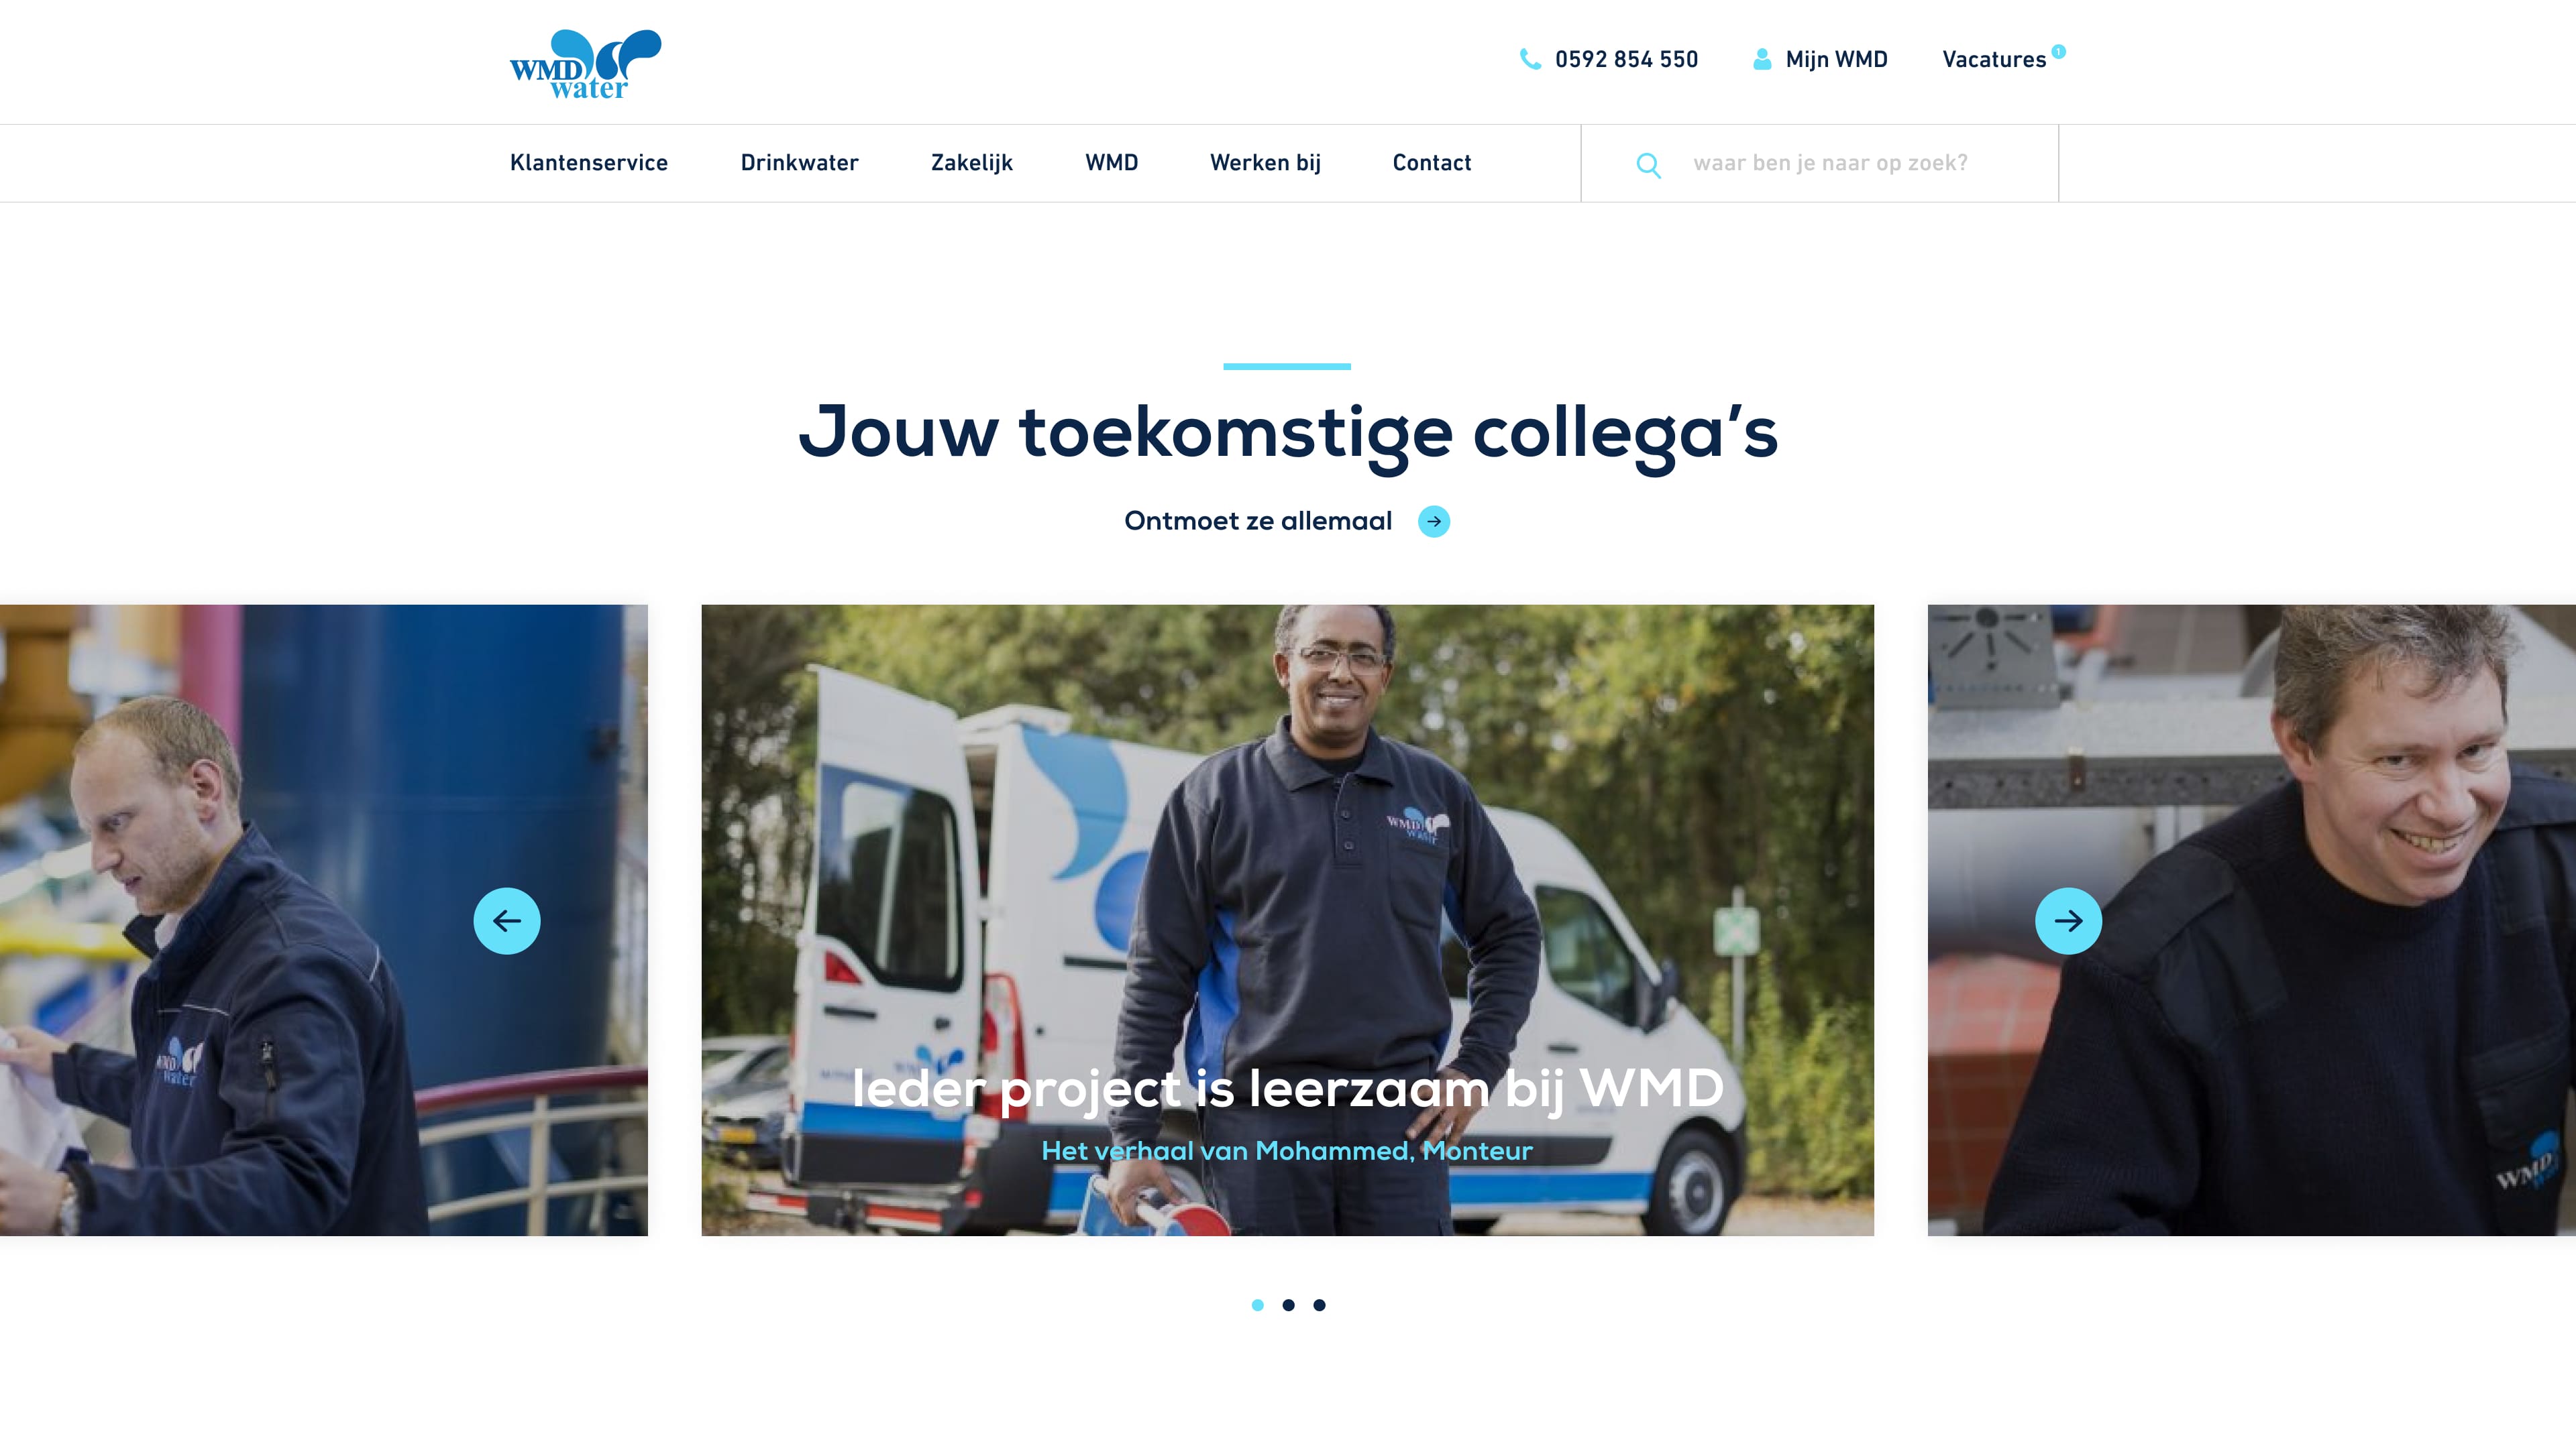Image resolution: width=2576 pixels, height=1448 pixels.
Task: Advance carousel with the right arrow button
Action: 2068,920
